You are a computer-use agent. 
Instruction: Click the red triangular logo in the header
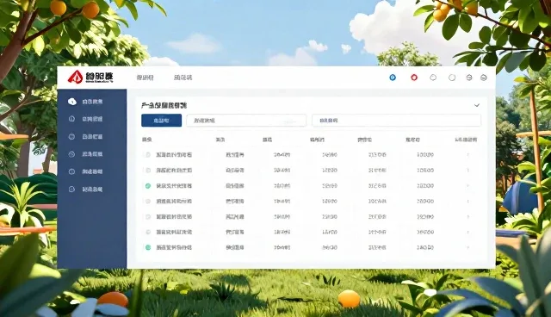click(x=75, y=77)
